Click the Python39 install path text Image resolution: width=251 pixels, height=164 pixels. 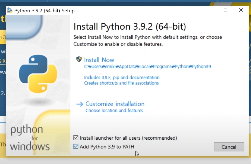[x=147, y=66]
